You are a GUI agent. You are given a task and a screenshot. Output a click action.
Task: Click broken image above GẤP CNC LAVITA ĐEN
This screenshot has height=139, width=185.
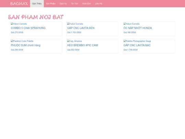[x=75, y=24]
